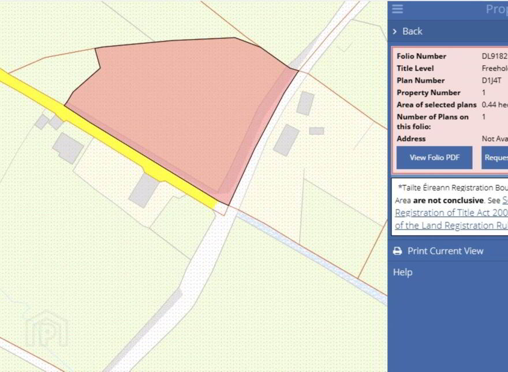Click the Area of selected plans value
Screen dimensions: 508x372
[x=495, y=104]
